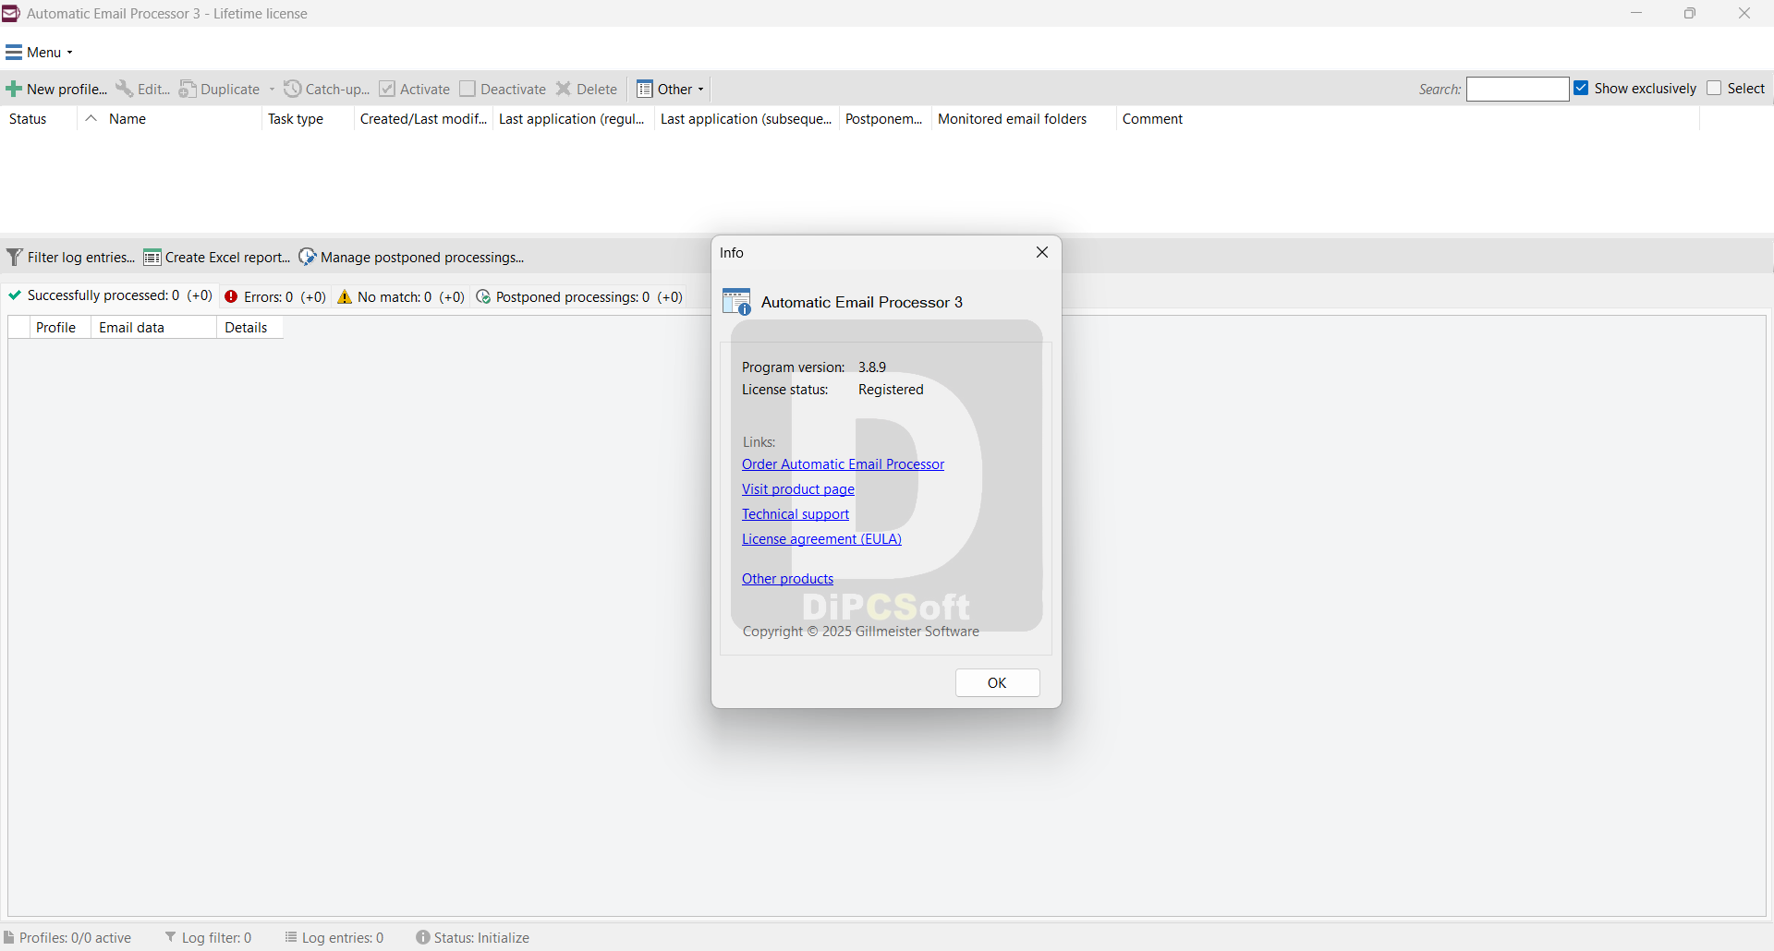Click the New profile plus icon
Viewport: 1774px width, 951px height.
pos(14,90)
